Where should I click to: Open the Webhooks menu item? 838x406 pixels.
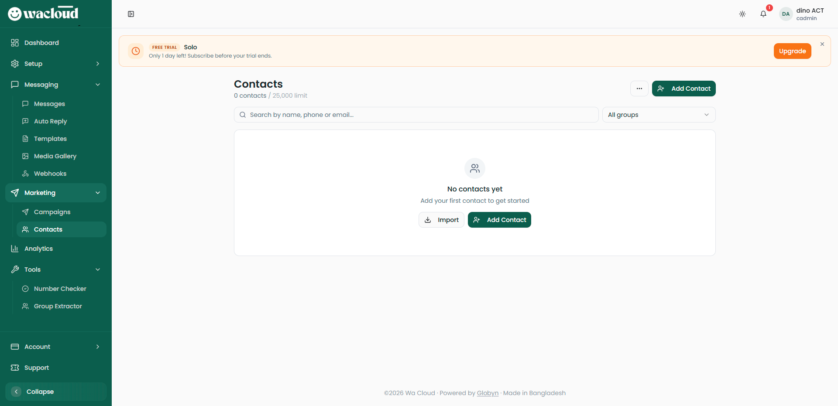point(50,174)
